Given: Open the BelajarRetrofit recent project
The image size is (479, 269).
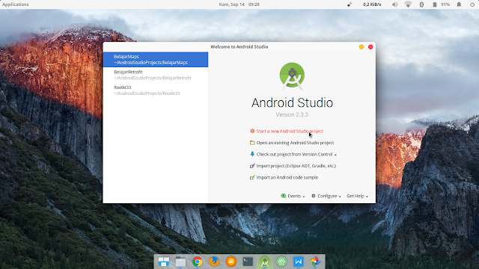Looking at the screenshot, I should pyautogui.click(x=156, y=75).
